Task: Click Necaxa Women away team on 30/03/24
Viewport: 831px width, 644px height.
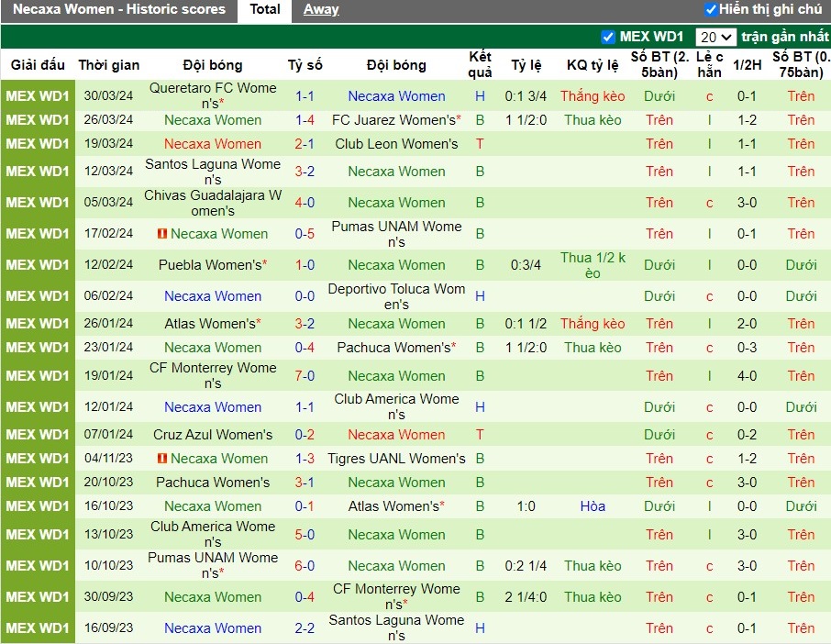Action: click(x=396, y=96)
